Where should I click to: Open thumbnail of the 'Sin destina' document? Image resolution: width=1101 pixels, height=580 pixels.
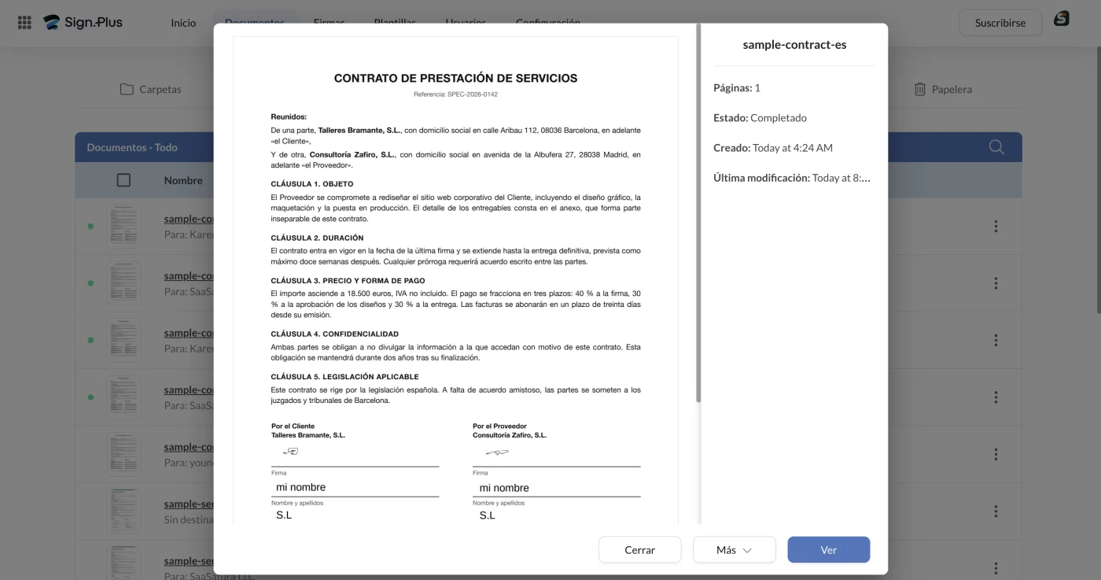(123, 512)
